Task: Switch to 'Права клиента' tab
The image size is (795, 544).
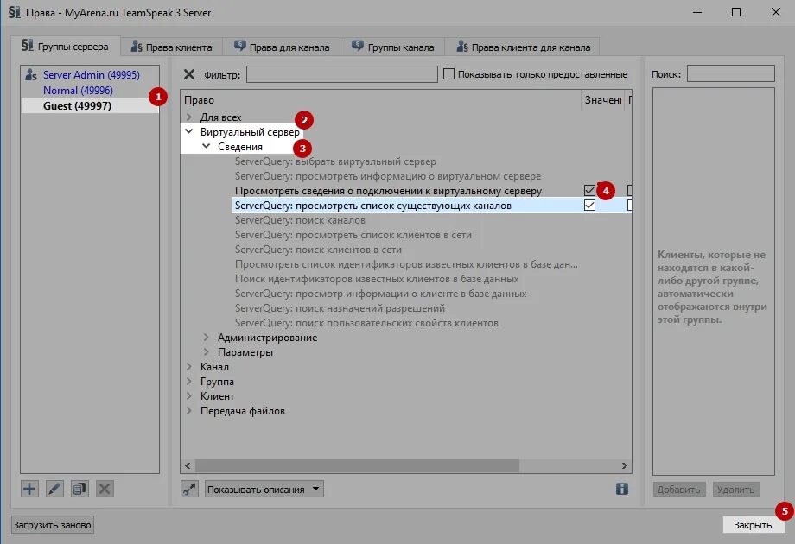Action: 171,47
